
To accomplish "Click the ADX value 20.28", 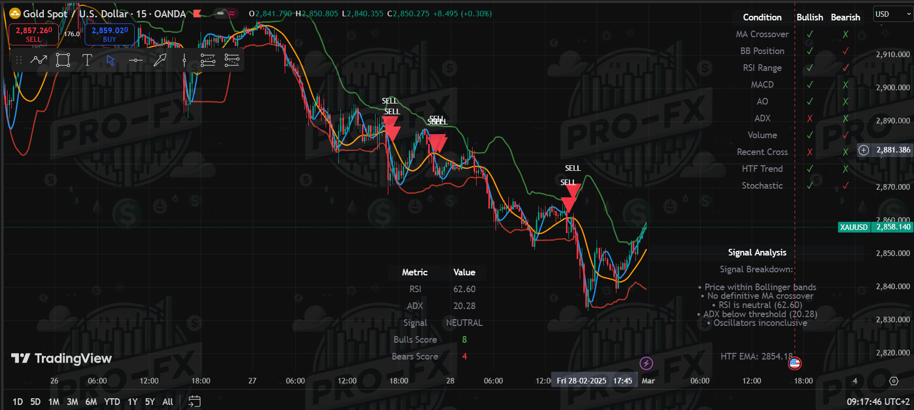I will coord(464,306).
